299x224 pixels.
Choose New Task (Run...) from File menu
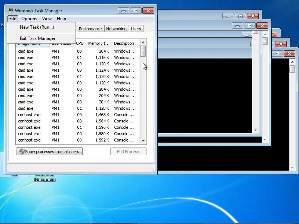(41, 27)
